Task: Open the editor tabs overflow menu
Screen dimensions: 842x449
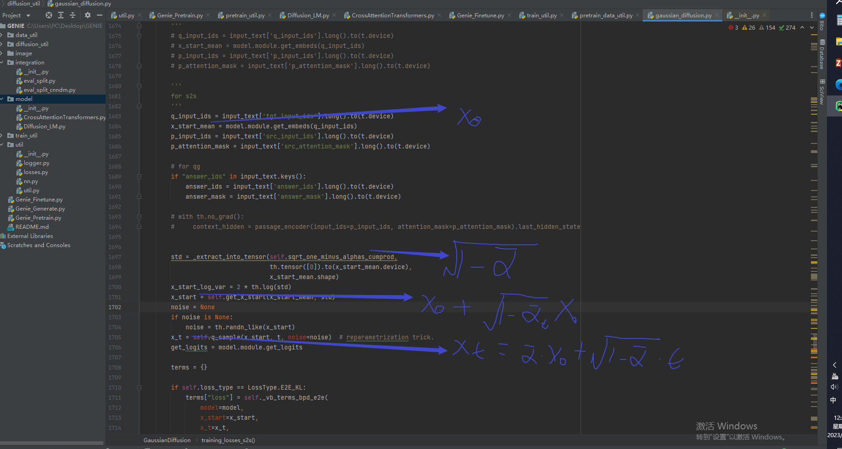Action: [x=812, y=15]
